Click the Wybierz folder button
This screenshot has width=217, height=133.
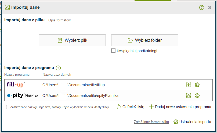(x=145, y=40)
